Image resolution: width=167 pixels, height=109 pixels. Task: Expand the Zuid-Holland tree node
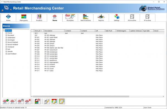coord(6,54)
